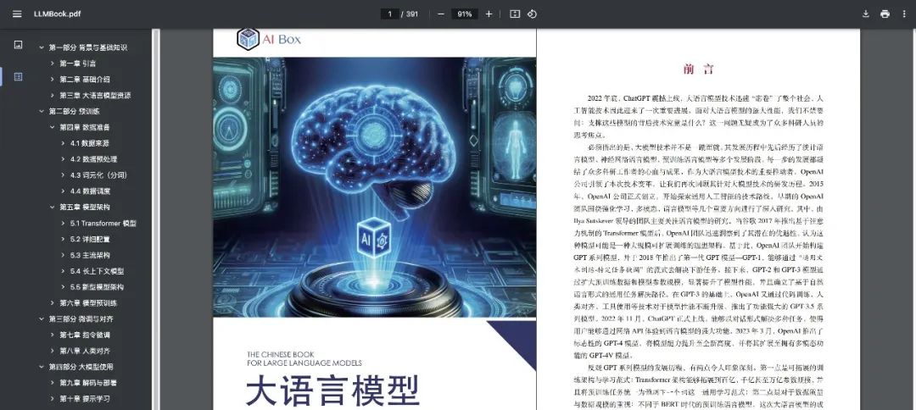Screen dimensions: 916x410
Task: Switch sidebar to page thumbnails view
Action: (x=18, y=45)
